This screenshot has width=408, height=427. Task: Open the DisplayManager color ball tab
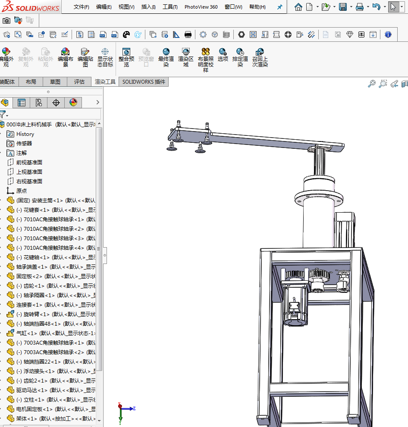73,103
